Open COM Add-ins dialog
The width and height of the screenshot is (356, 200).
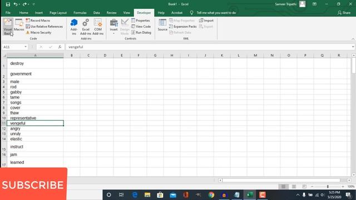[98, 27]
